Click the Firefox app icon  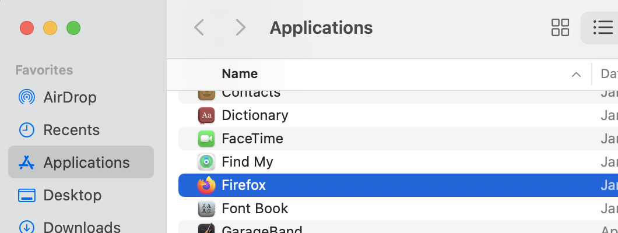pyautogui.click(x=206, y=185)
